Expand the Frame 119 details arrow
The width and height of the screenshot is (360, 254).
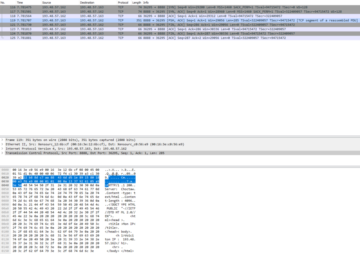[x=2, y=140]
